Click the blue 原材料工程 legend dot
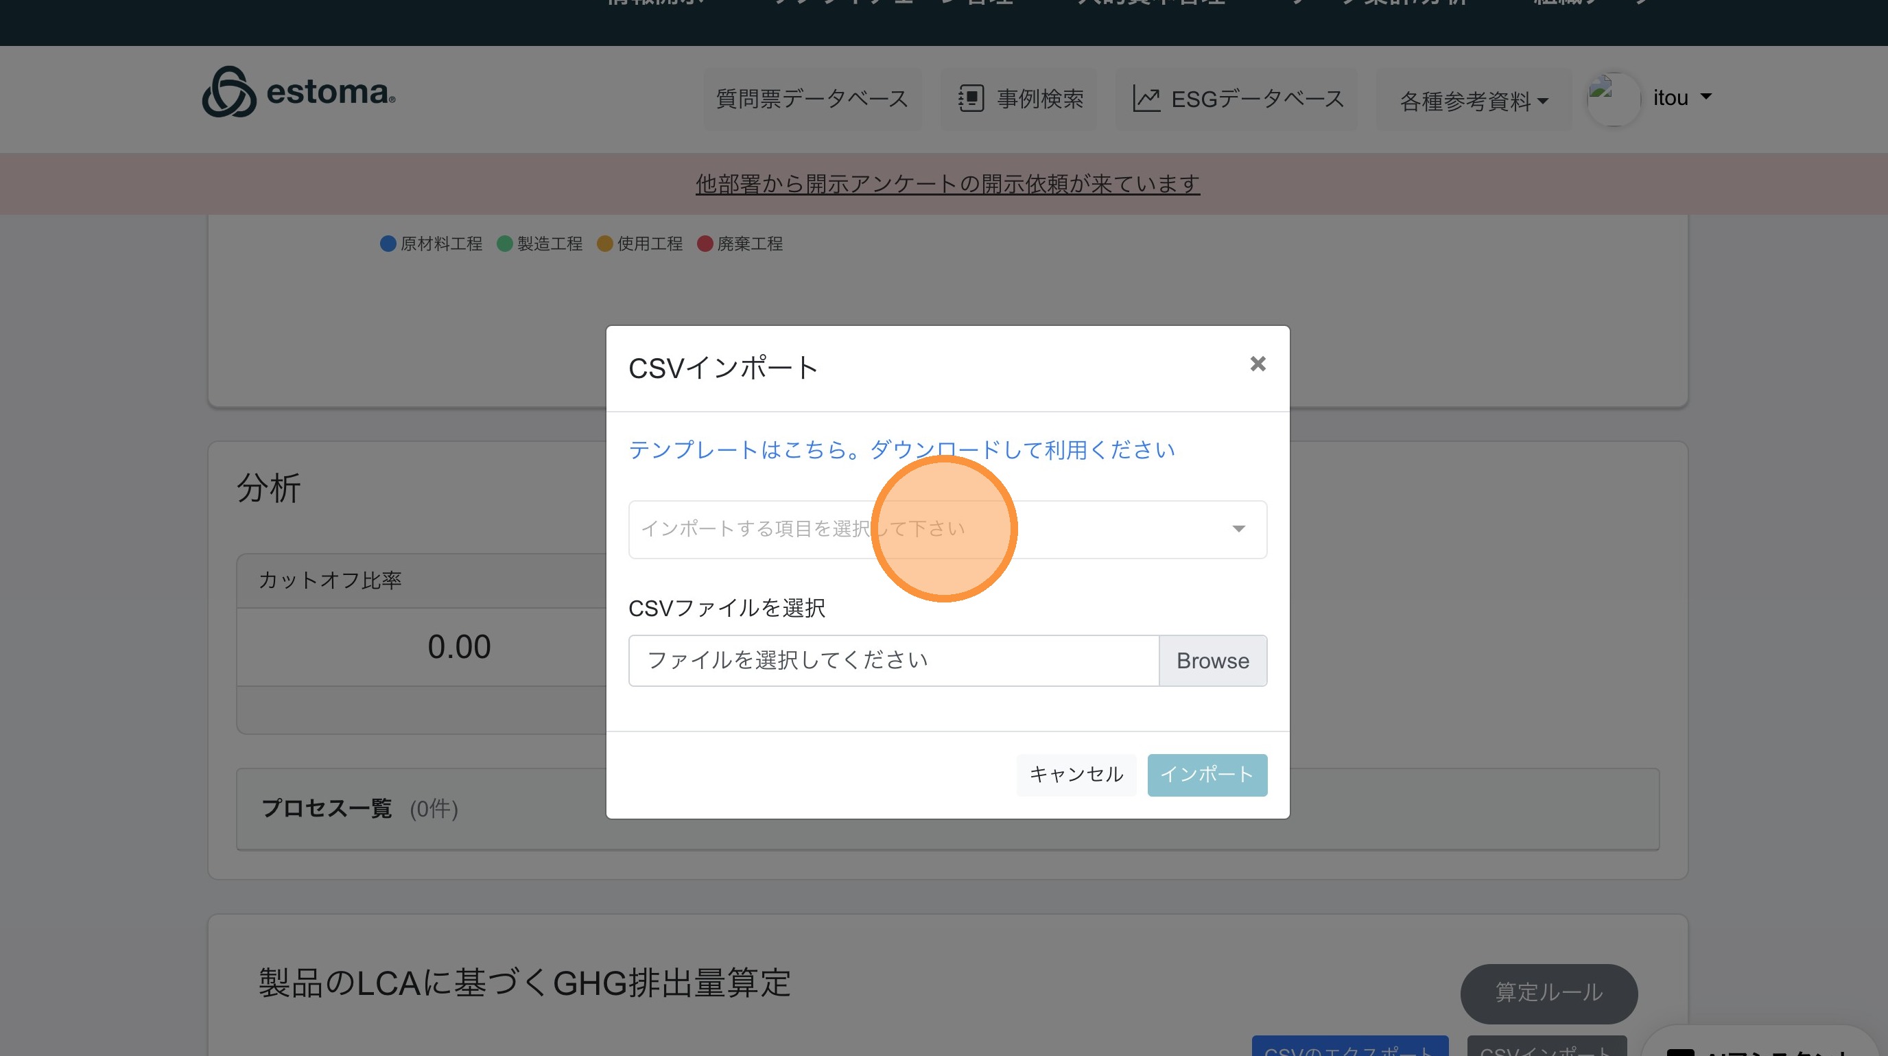Screen dimensions: 1888x1056 (388, 244)
